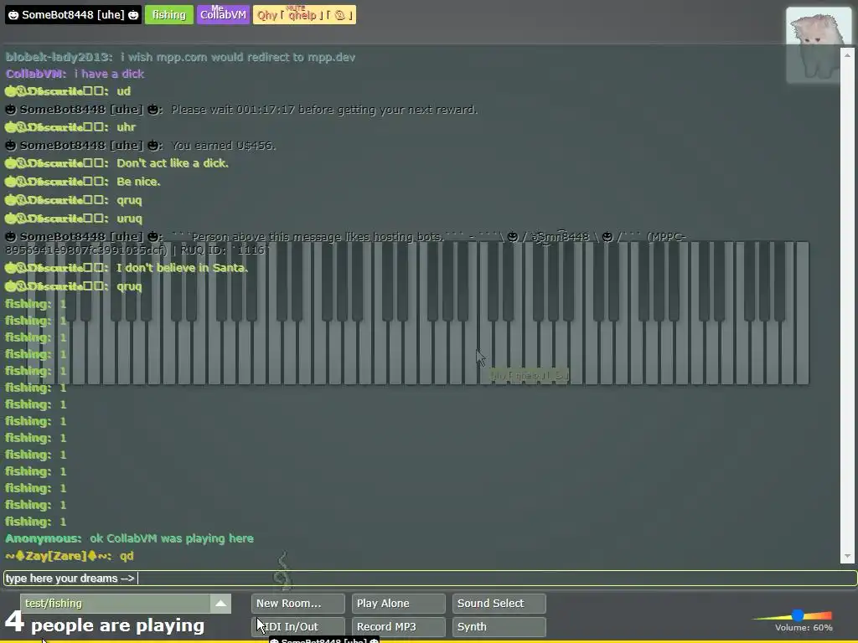Click the green fishing user tag
858x643 pixels.
point(169,15)
